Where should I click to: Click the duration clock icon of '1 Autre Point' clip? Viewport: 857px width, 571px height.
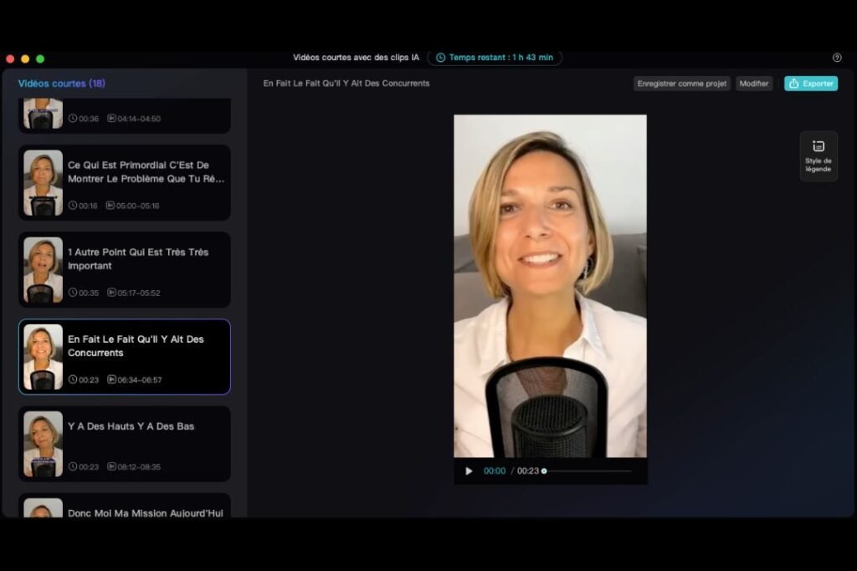[73, 293]
